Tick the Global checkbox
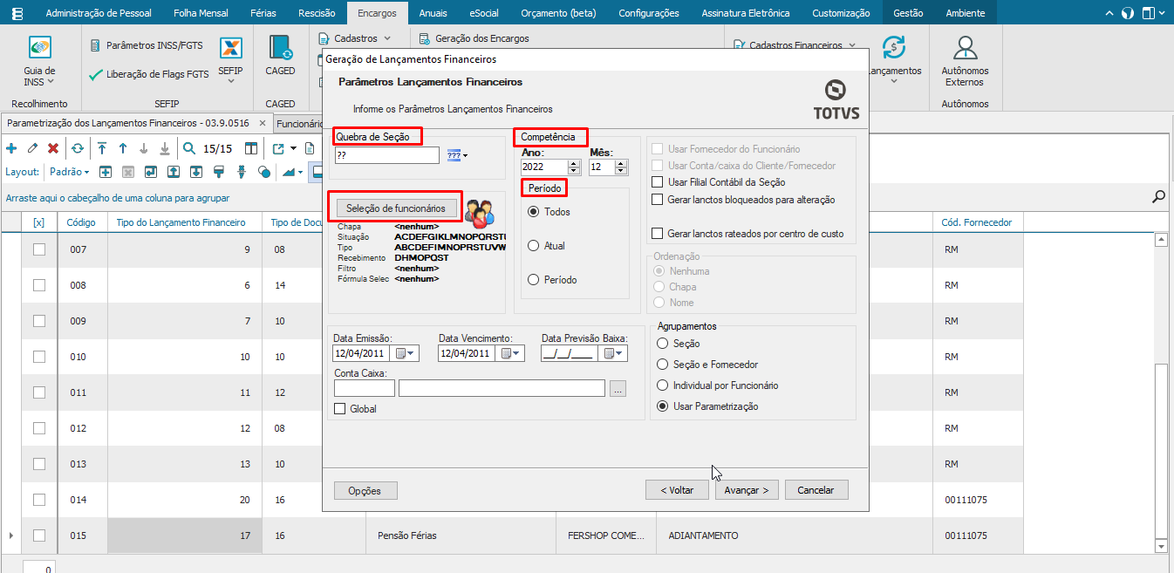Screen dimensions: 1174x573 tap(340, 408)
